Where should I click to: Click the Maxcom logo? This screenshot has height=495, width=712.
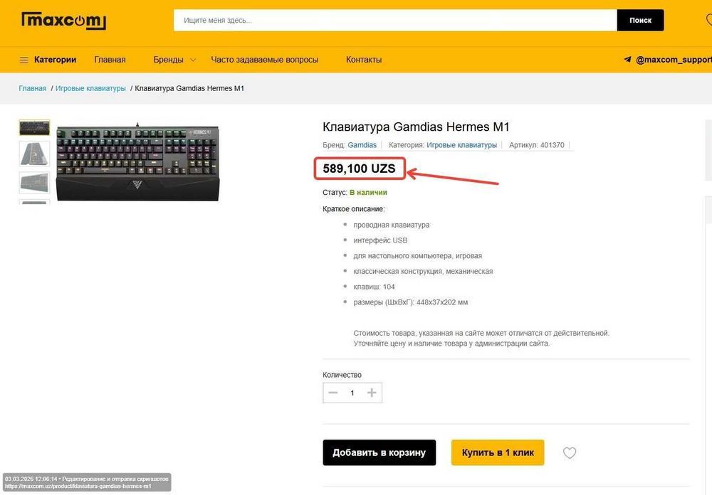click(63, 21)
